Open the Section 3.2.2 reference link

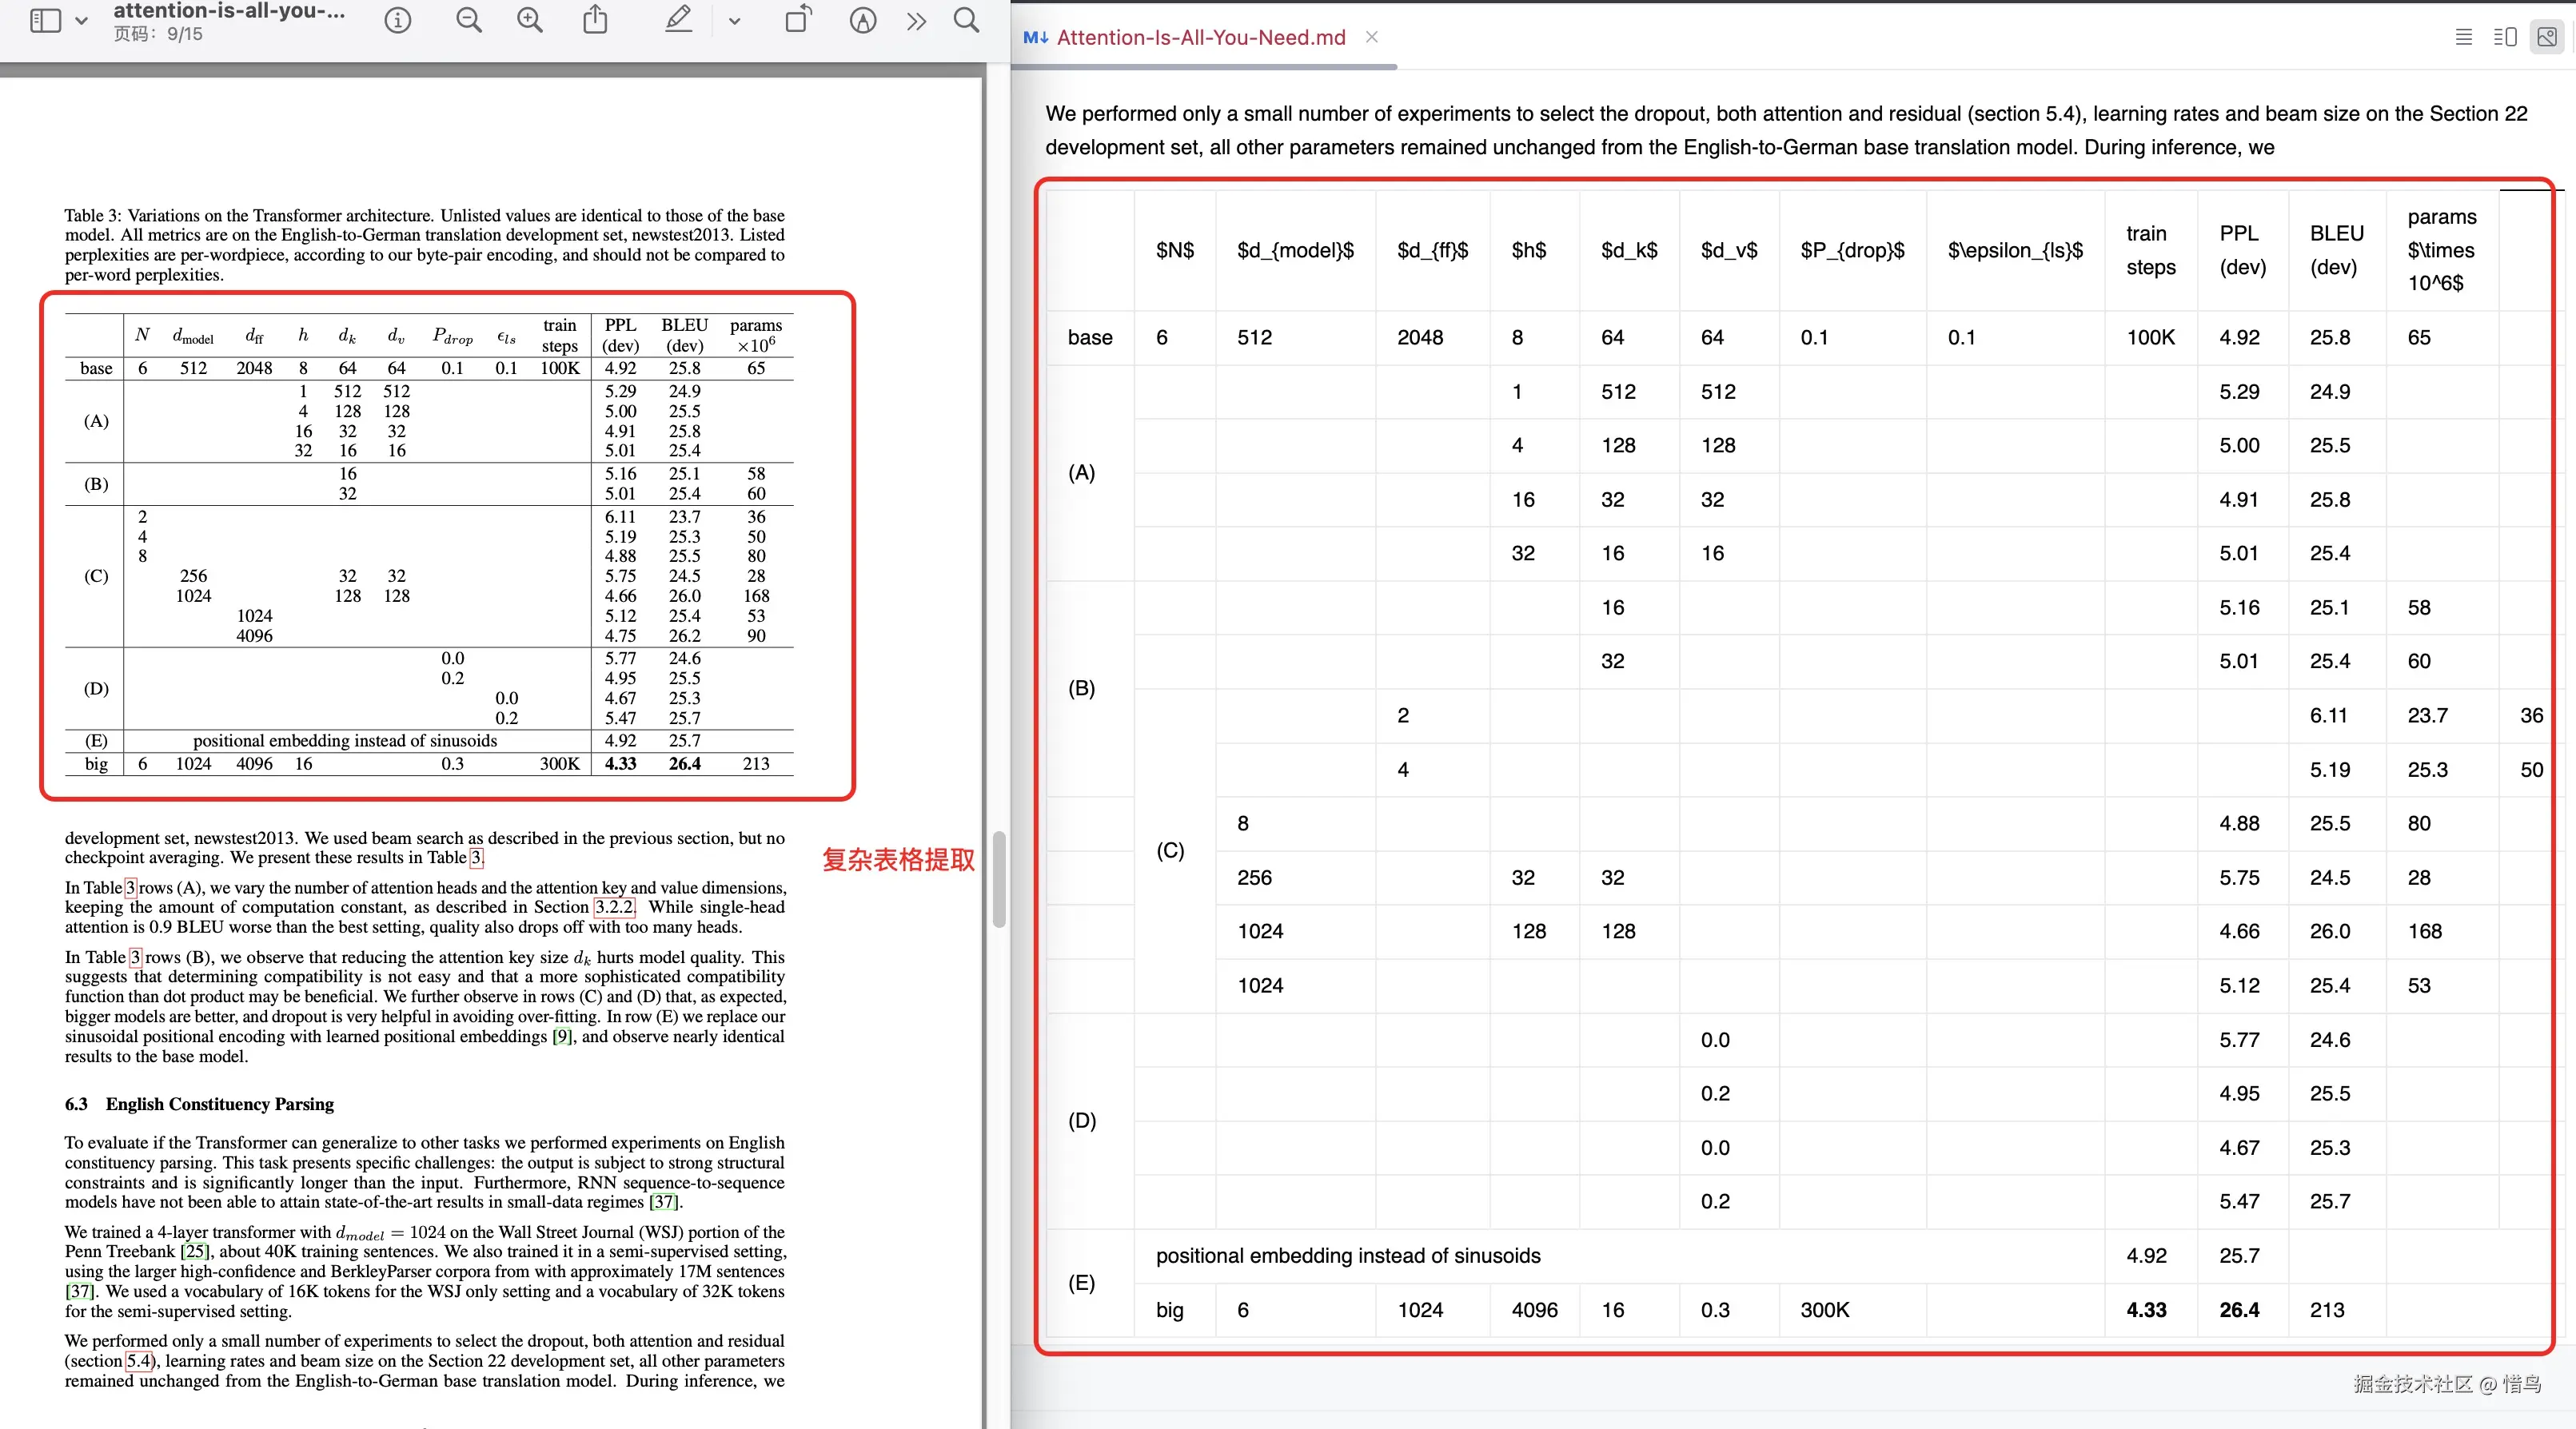pyautogui.click(x=614, y=907)
